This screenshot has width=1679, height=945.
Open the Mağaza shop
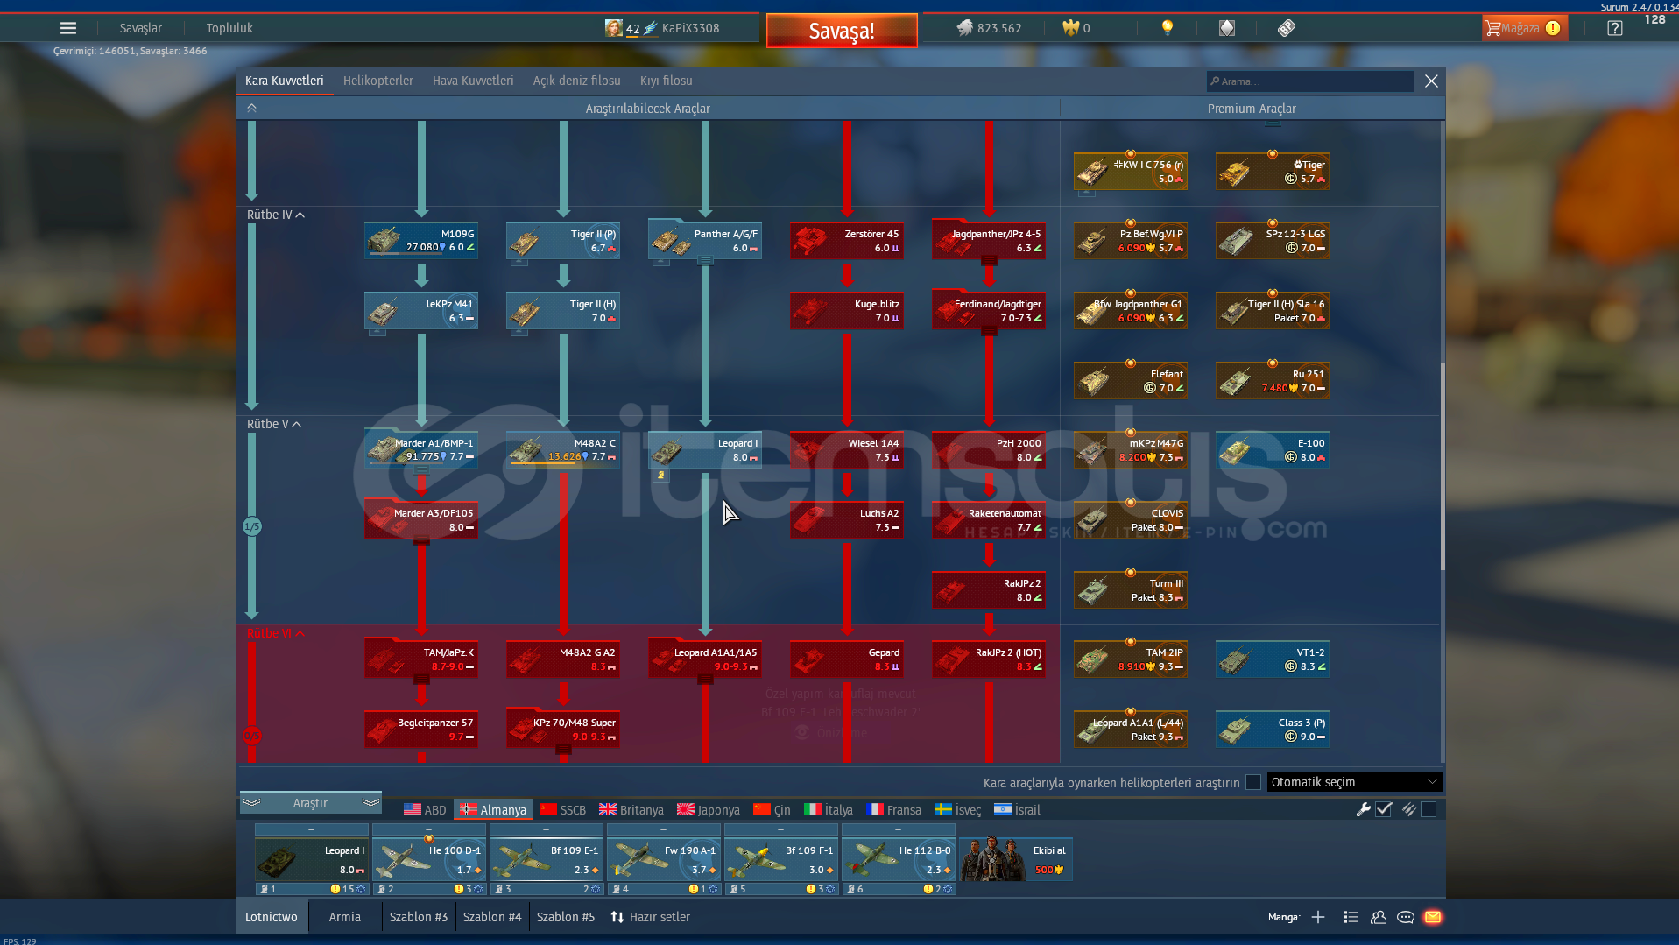pyautogui.click(x=1524, y=28)
